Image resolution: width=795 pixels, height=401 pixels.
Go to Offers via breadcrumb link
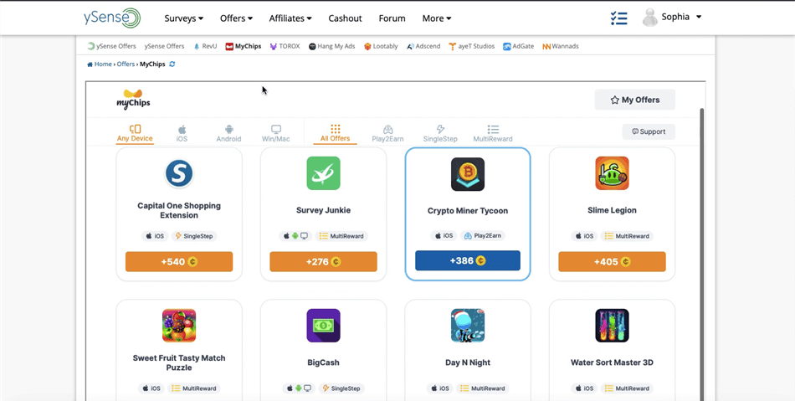click(x=126, y=64)
